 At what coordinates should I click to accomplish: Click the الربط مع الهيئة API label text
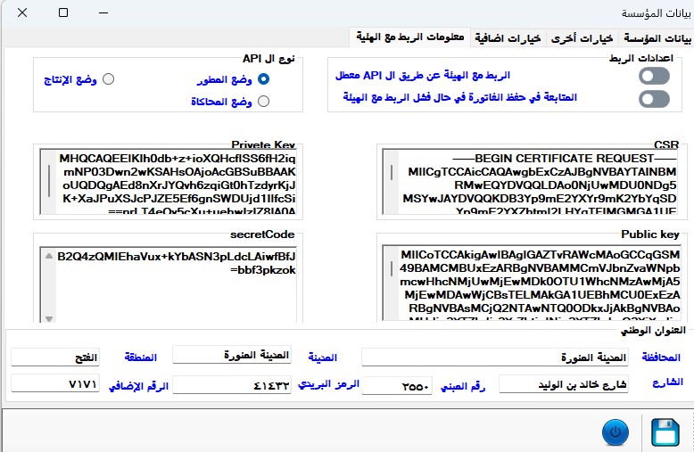pos(423,76)
